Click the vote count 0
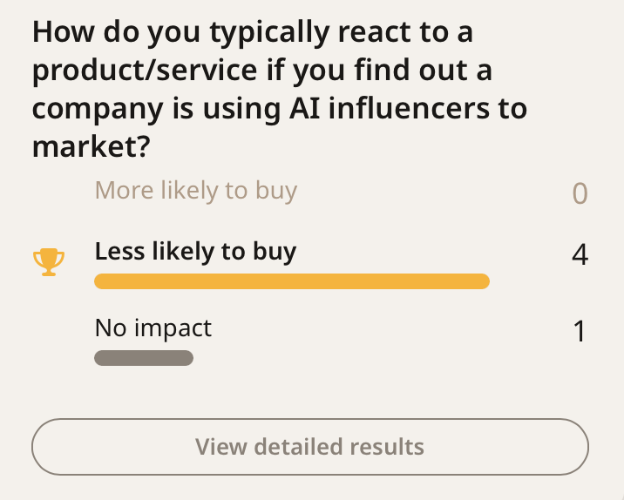This screenshot has width=624, height=500. [x=580, y=193]
